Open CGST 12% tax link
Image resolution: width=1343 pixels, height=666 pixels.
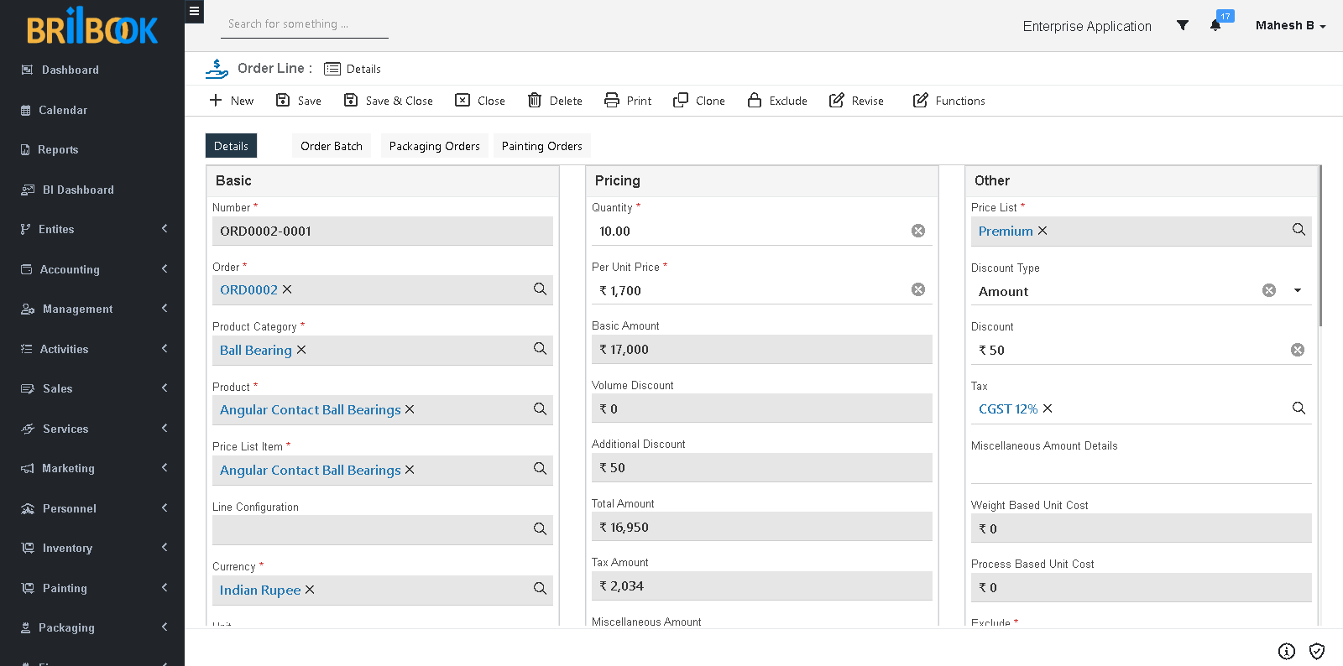pyautogui.click(x=1008, y=408)
